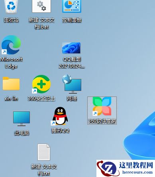Select the This PC (此电脑) icon
This screenshot has width=155, height=177.
tap(22, 119)
